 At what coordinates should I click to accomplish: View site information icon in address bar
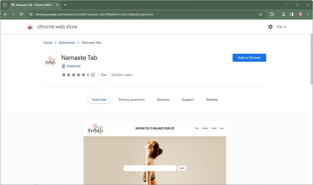[31, 14]
